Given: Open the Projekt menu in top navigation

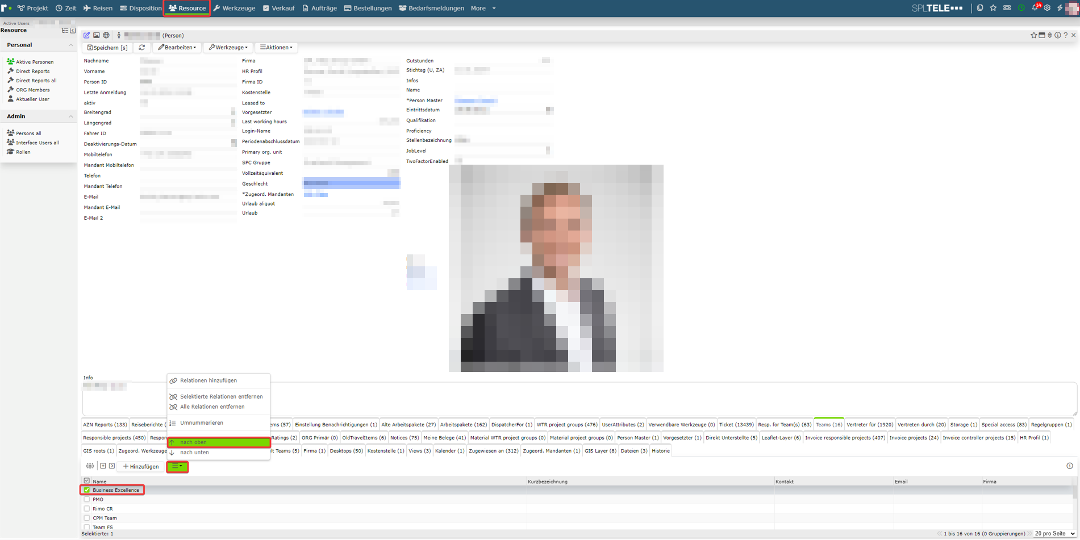Looking at the screenshot, I should pos(33,8).
